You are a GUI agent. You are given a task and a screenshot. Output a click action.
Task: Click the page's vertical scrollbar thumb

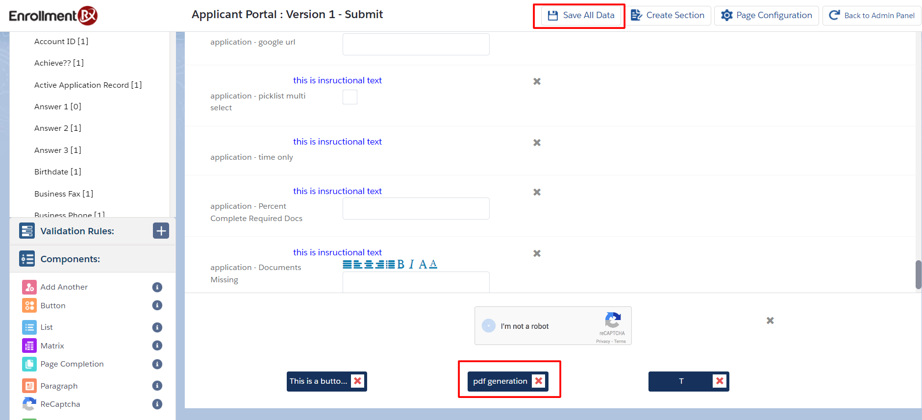point(918,274)
